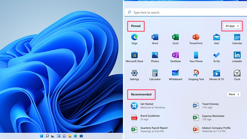Open the Excel pinned app
The height and width of the screenshot is (139, 247).
tap(175, 39)
